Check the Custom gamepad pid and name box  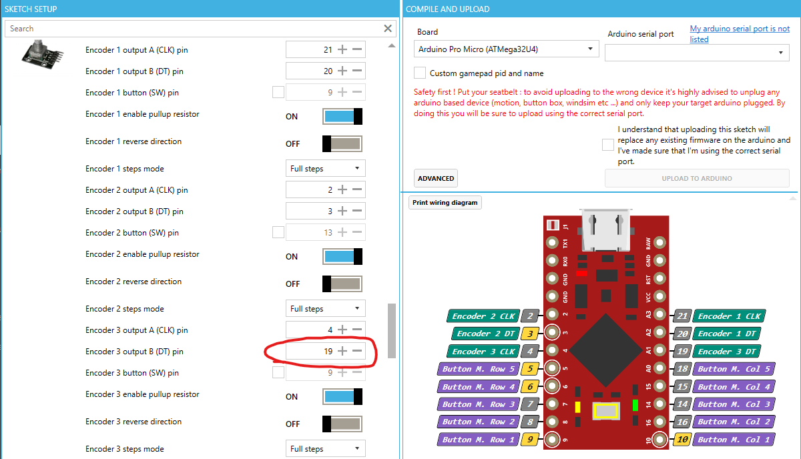pos(419,72)
